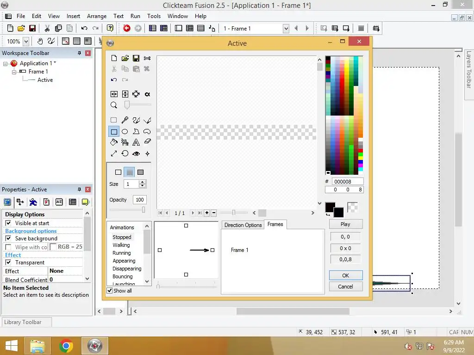Open the File menu
Image resolution: width=474 pixels, height=355 pixels.
pos(21,16)
